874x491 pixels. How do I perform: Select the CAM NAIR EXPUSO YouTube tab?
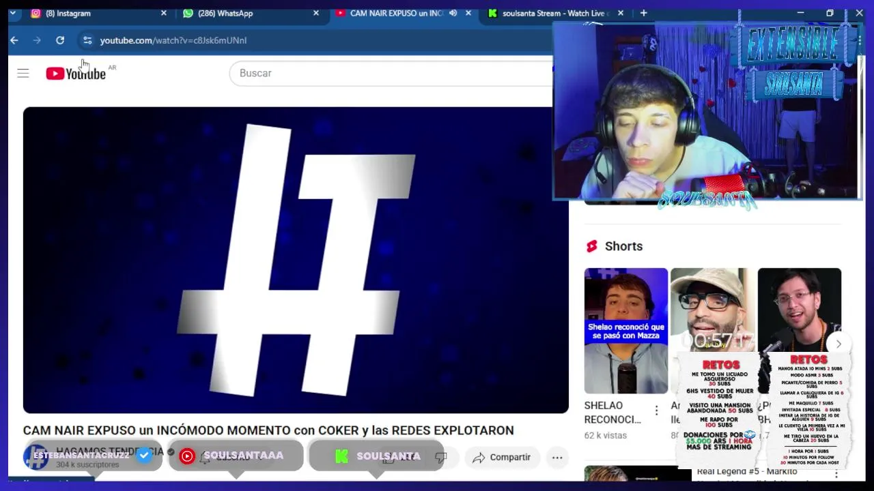pos(396,13)
